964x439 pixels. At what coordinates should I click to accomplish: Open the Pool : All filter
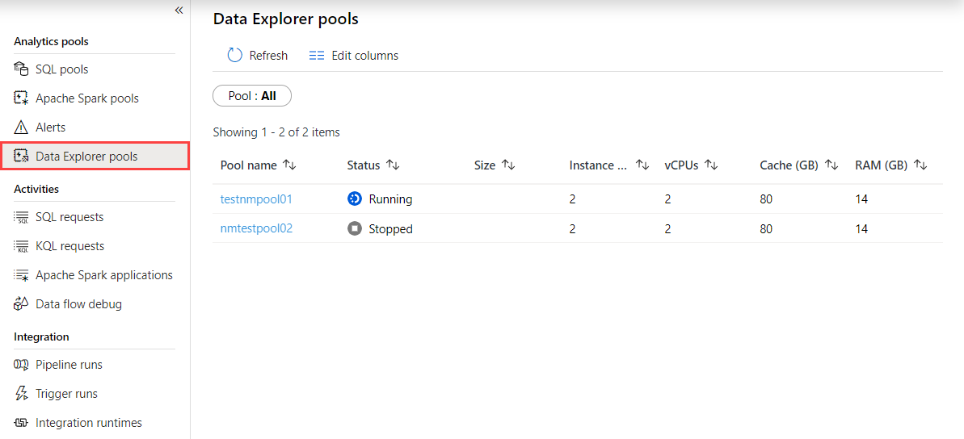tap(252, 96)
